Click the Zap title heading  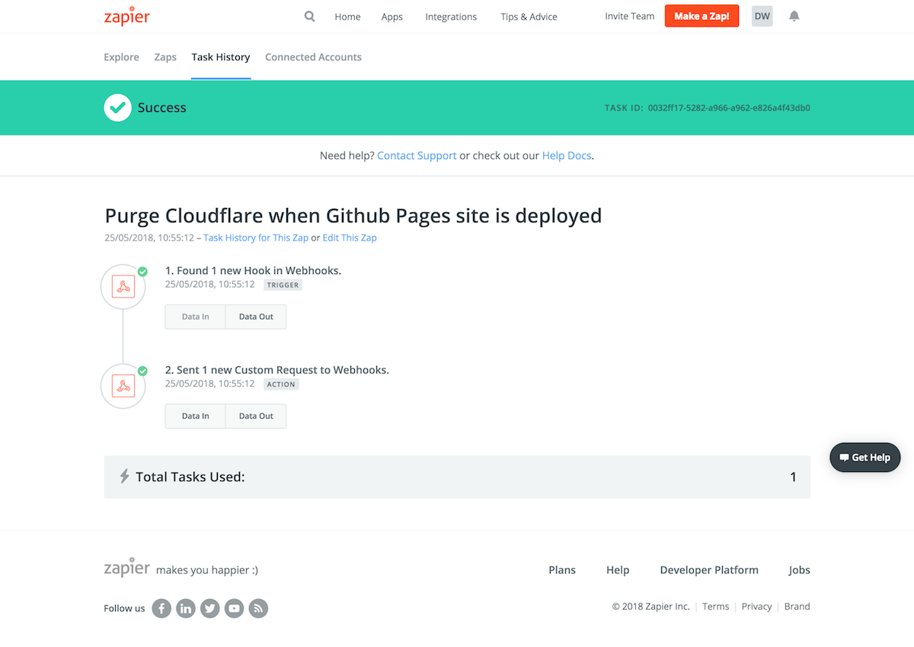pyautogui.click(x=353, y=215)
